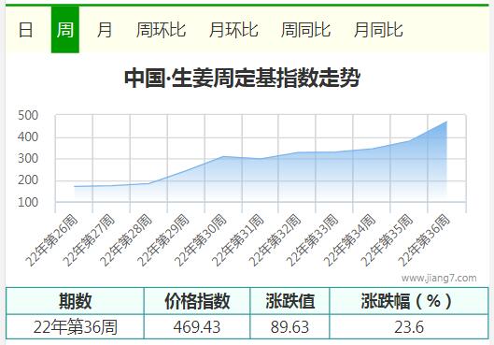
Task: Open the 月同比 tab
Action: click(378, 30)
